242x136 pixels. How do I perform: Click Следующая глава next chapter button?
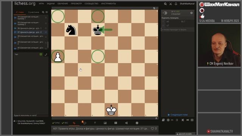(178, 115)
